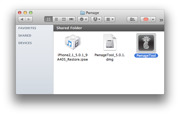Open the Arrange items dropdown
Viewport: 180px width, 116px height.
click(110, 20)
